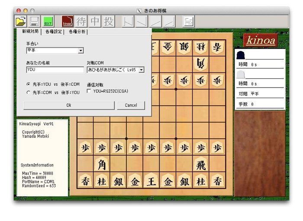Click the captured pieces wooden stand

pos(260,154)
